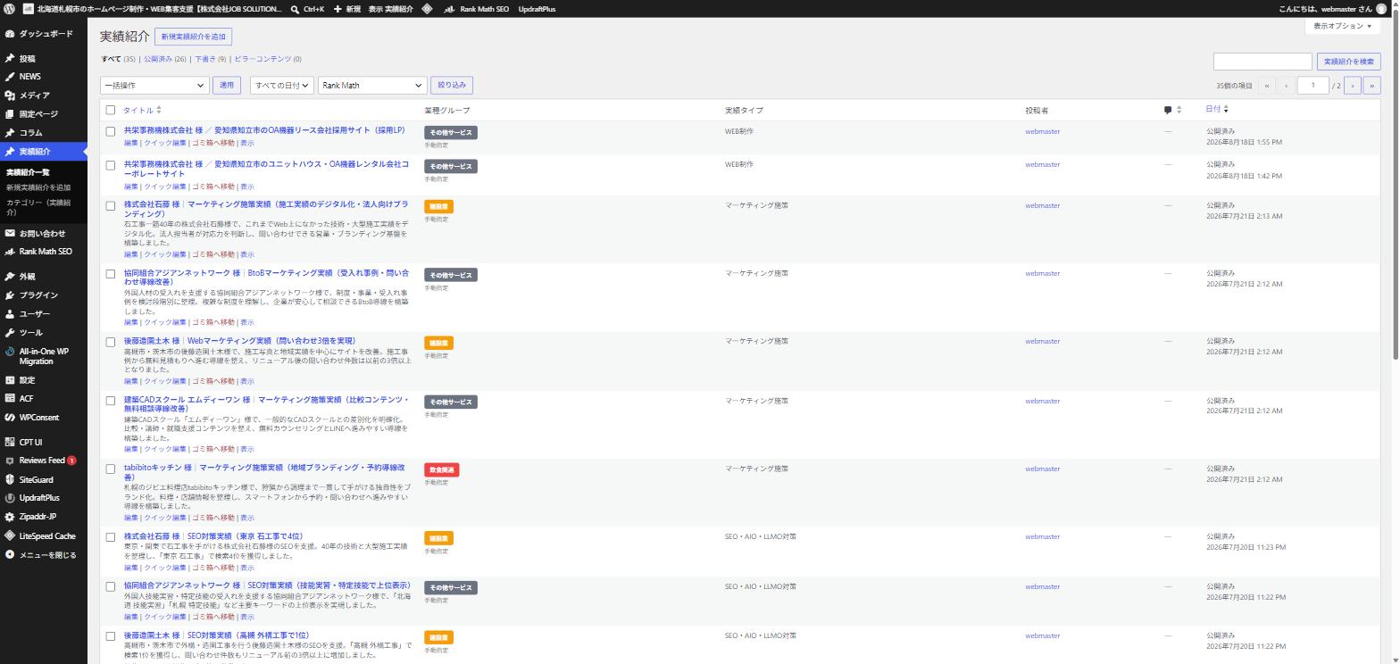Open the 設定 settings sidebar icon
This screenshot has height=664, width=1400.
tap(9, 380)
